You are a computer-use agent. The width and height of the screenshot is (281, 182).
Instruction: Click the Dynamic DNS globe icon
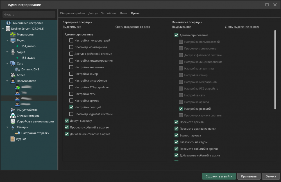pyautogui.click(x=17, y=69)
